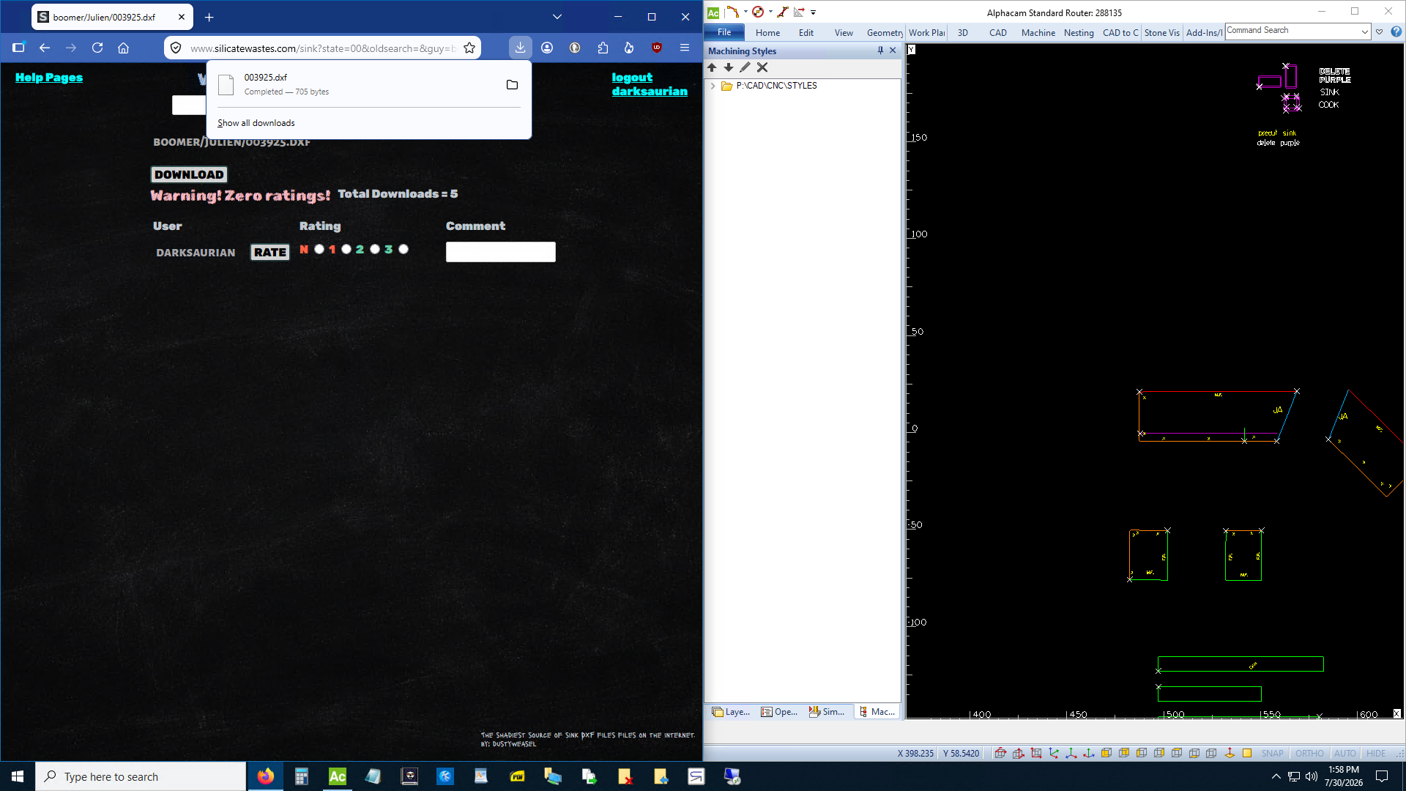Image resolution: width=1406 pixels, height=791 pixels.
Task: Click the move-down arrow in Machining Styles panel
Action: 729,67
